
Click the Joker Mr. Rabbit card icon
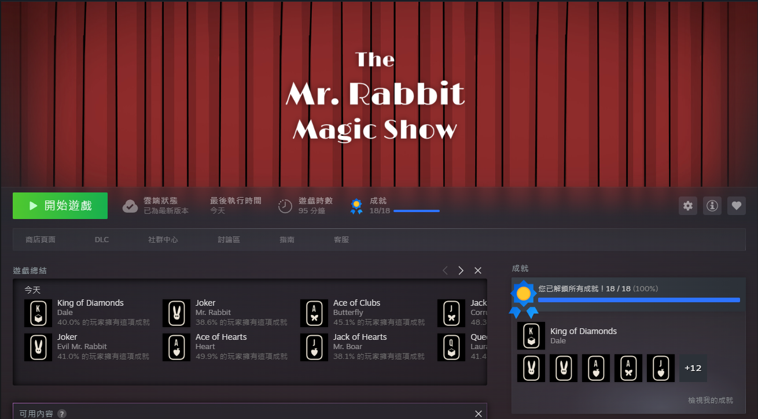tap(176, 313)
